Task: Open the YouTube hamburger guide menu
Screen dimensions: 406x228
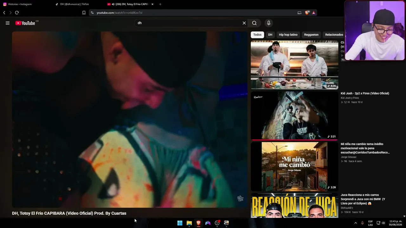Action: (8, 23)
